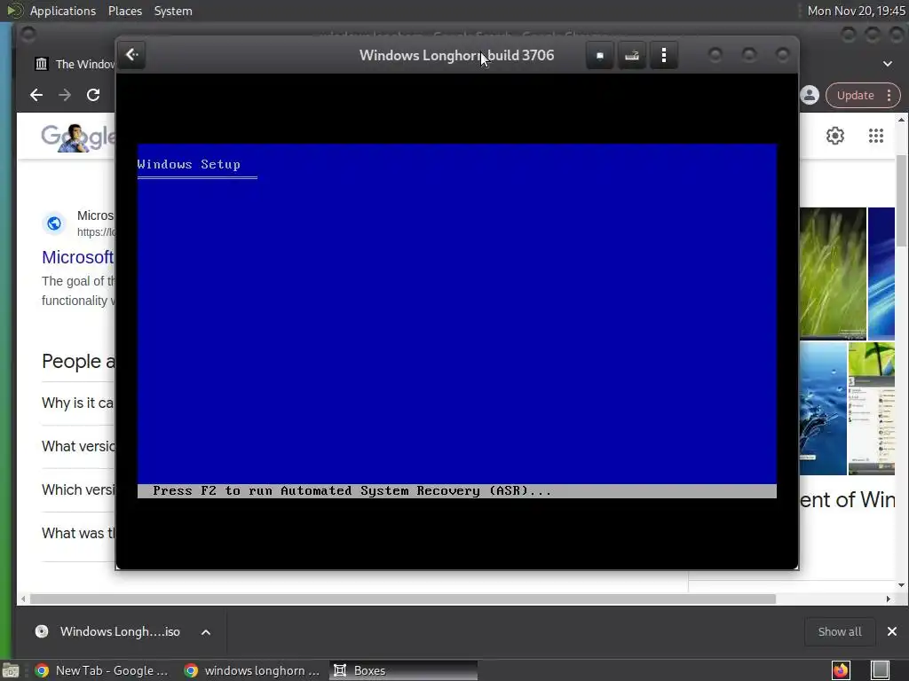Click the vertical scrollbar of the page
The width and height of the screenshot is (909, 681).
coord(901,201)
